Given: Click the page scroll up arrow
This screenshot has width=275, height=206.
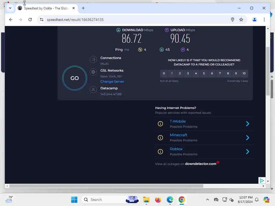Looking at the screenshot, I should [x=268, y=28].
